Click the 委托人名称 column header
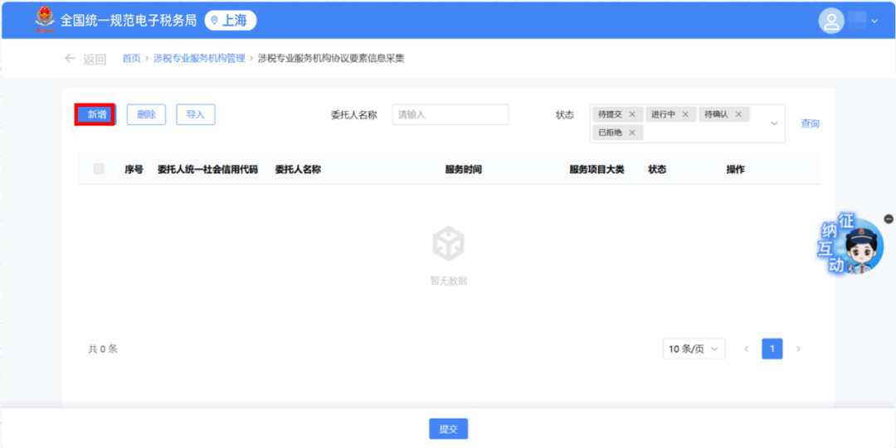 [298, 169]
